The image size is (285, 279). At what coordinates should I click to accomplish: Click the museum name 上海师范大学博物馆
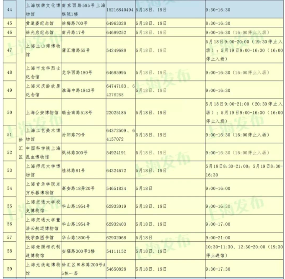(43, 170)
